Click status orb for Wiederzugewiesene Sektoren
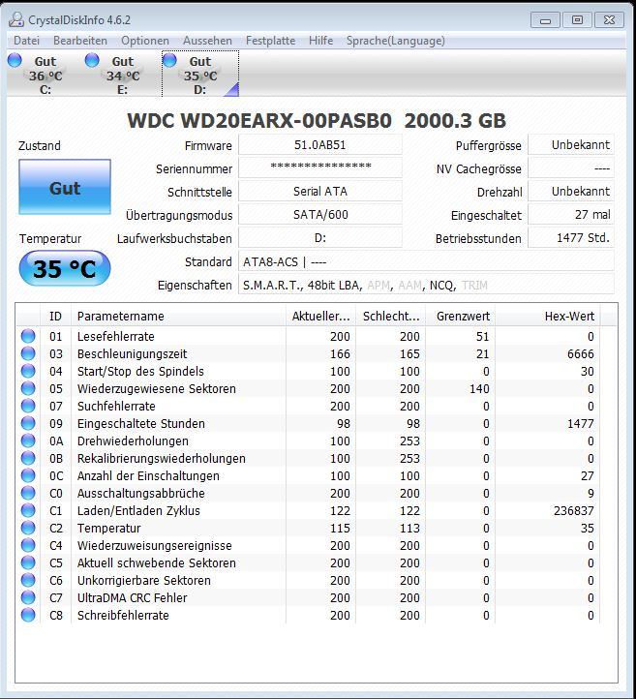 28,388
